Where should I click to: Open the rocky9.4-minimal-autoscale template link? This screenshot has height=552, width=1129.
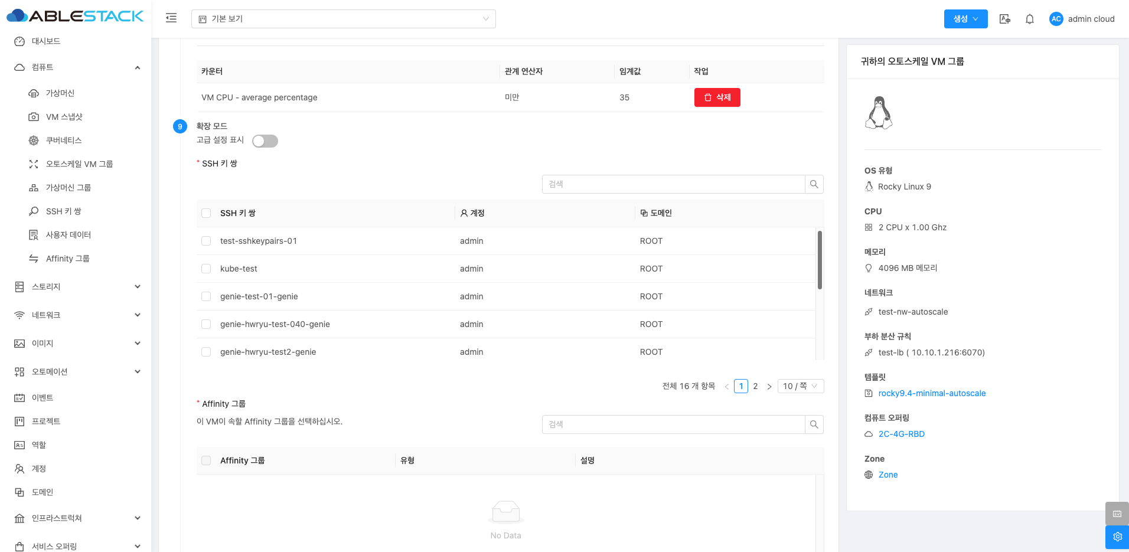coord(932,393)
